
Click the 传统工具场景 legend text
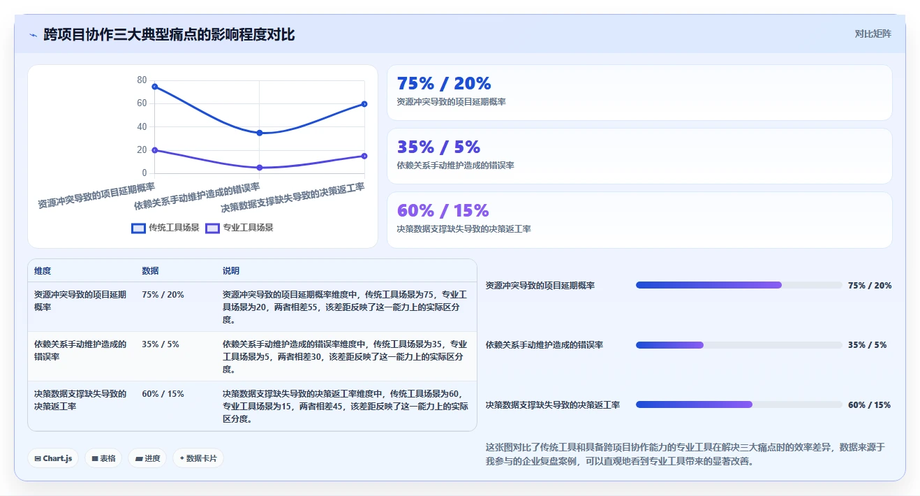click(x=174, y=228)
